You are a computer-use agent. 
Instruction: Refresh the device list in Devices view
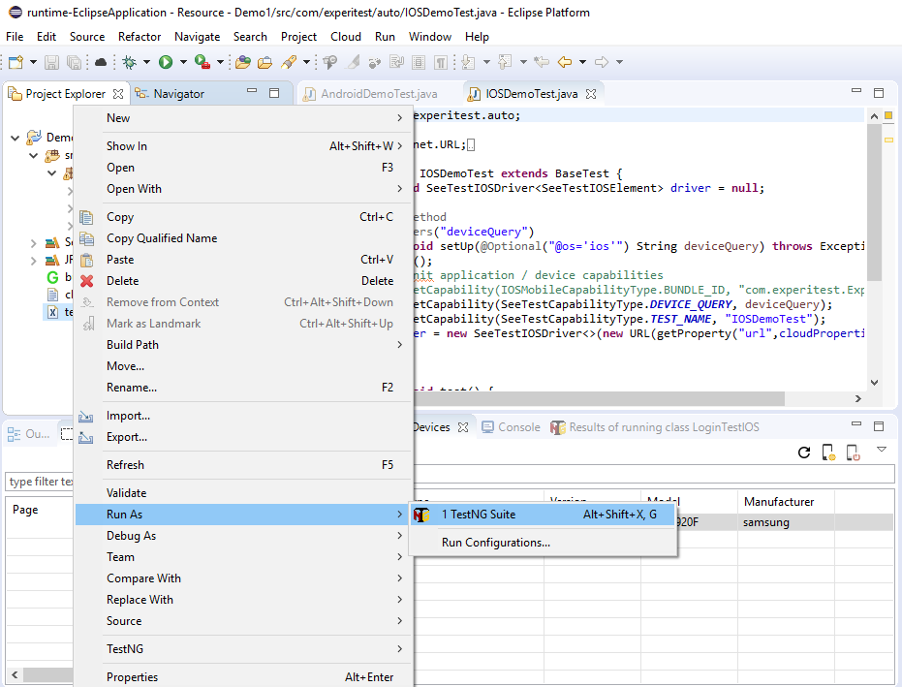804,452
